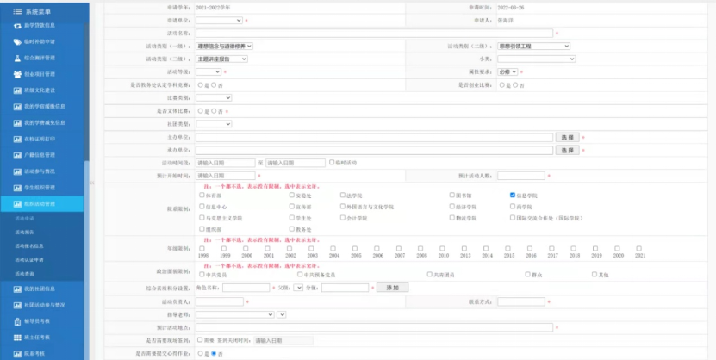Open the 申请单位 dropdown
The width and height of the screenshot is (716, 360).
pyautogui.click(x=219, y=19)
